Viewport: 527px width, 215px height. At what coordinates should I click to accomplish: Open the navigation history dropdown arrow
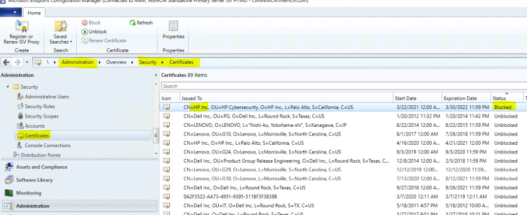[27, 62]
